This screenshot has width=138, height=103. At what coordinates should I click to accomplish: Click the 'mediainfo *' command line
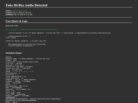(20, 46)
